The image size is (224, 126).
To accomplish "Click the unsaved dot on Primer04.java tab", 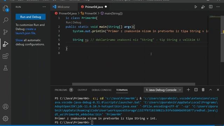I will click(x=106, y=7).
